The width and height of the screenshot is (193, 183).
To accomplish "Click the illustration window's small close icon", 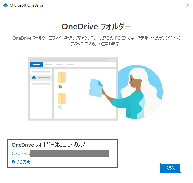I will [114, 60].
